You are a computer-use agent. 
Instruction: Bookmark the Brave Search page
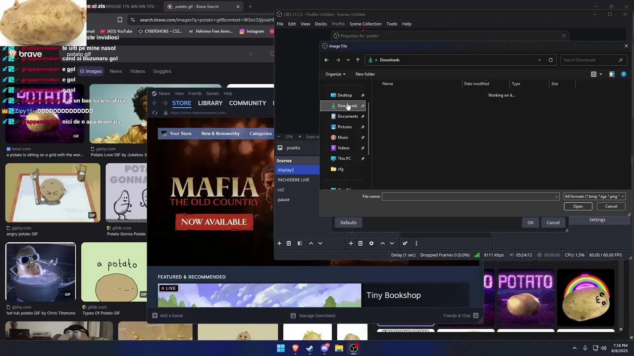click(120, 20)
